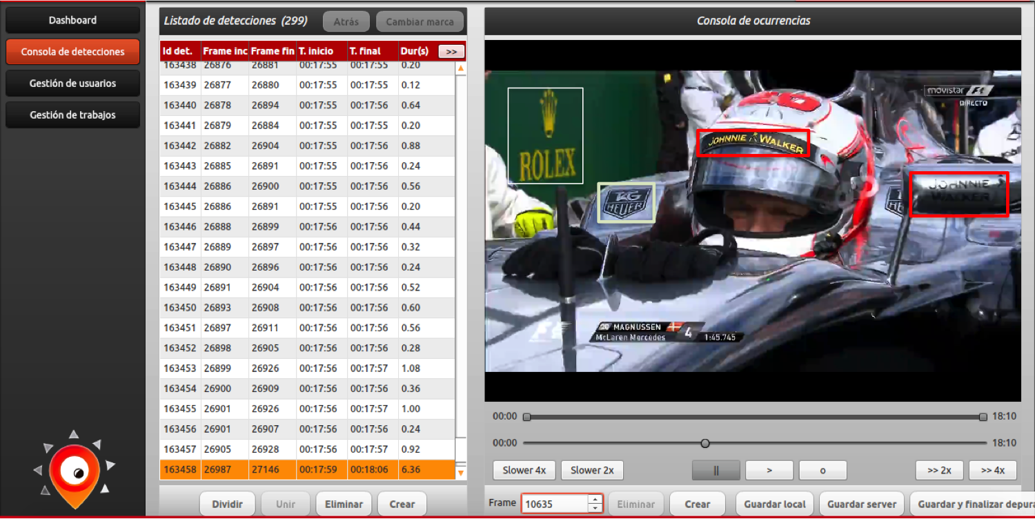Click Crear beside the Frame field

(698, 505)
